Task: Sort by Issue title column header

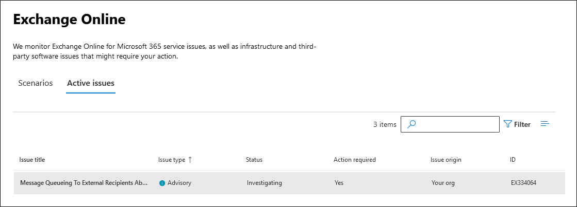Action: click(32, 160)
